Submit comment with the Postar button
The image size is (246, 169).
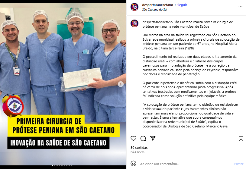tap(239, 164)
